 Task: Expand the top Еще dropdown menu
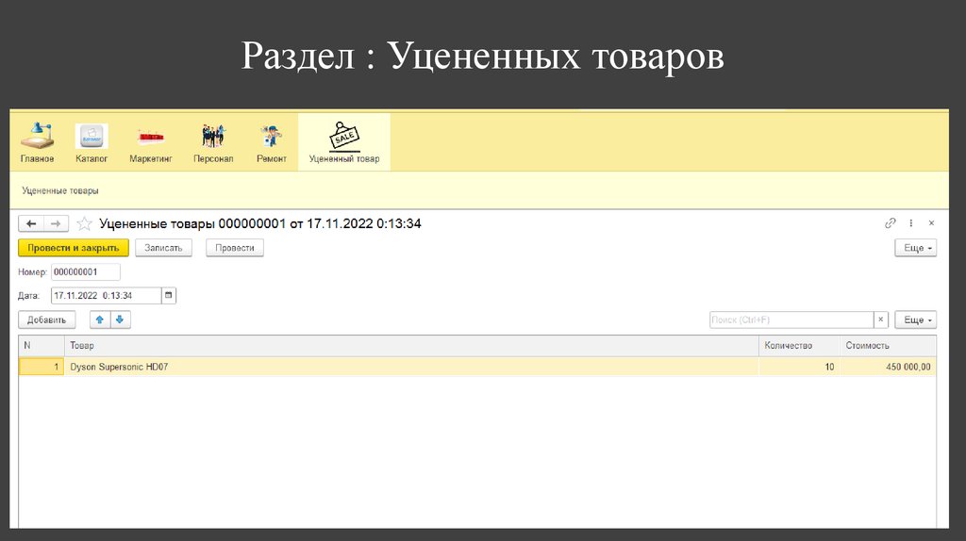pyautogui.click(x=915, y=248)
